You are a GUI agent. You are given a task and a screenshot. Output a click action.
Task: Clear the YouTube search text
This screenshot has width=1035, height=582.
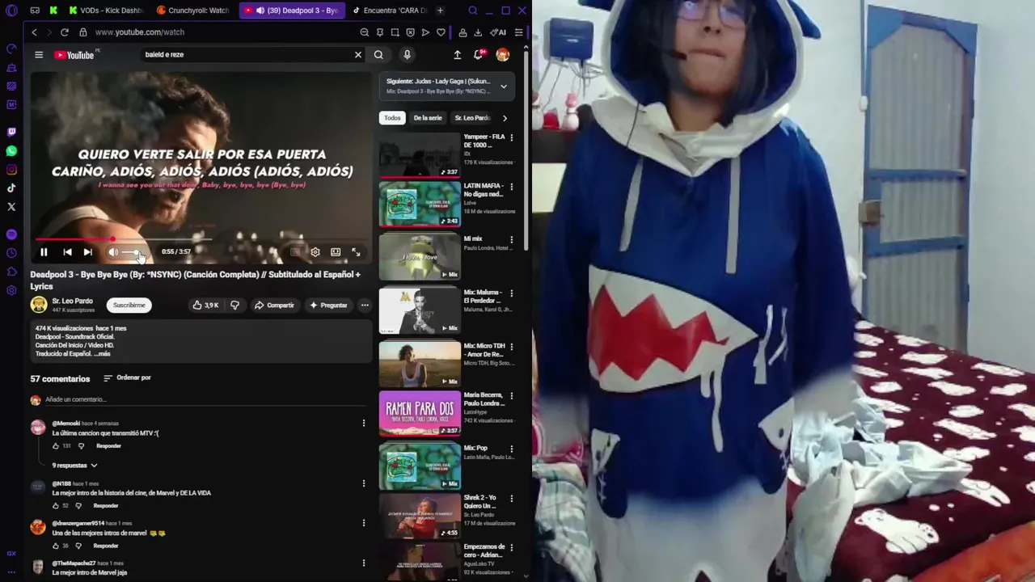coord(358,55)
